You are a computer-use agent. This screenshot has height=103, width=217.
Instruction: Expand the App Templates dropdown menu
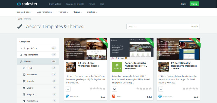[45, 12]
